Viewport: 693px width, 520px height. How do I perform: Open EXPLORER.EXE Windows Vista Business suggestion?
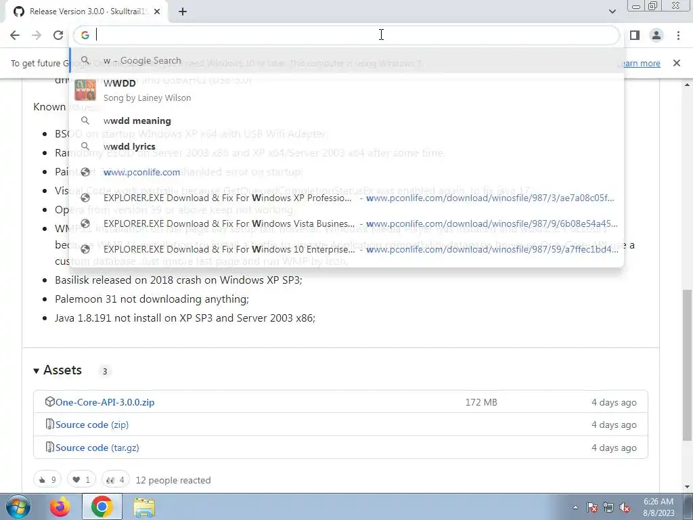coord(346,223)
